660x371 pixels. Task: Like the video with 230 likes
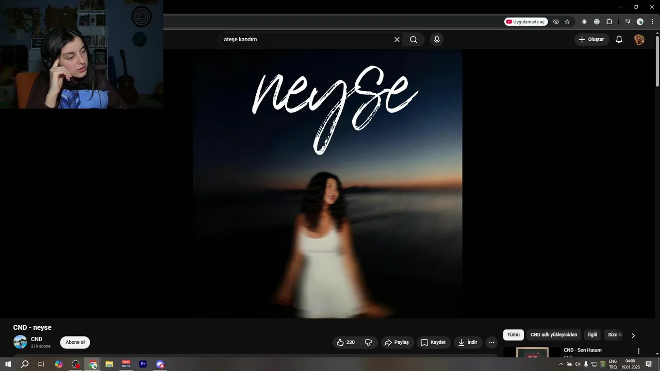(x=346, y=342)
